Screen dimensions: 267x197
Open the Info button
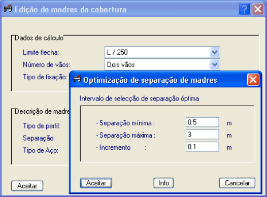[x=163, y=183]
